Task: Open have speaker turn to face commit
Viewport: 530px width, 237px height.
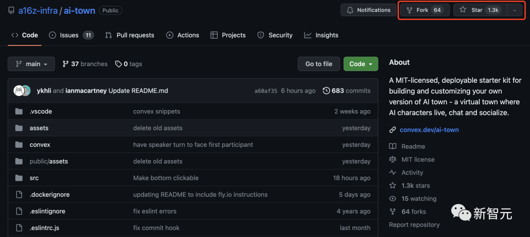Action: pyautogui.click(x=193, y=144)
